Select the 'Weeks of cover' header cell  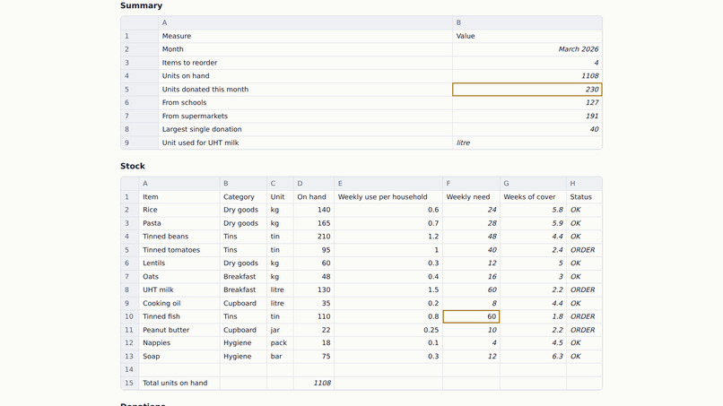pyautogui.click(x=533, y=197)
